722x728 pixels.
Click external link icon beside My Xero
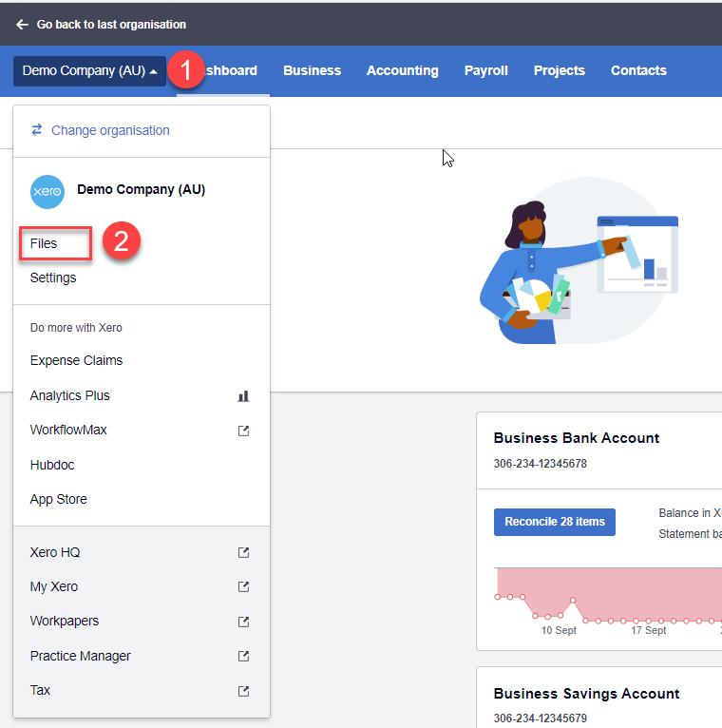click(243, 586)
